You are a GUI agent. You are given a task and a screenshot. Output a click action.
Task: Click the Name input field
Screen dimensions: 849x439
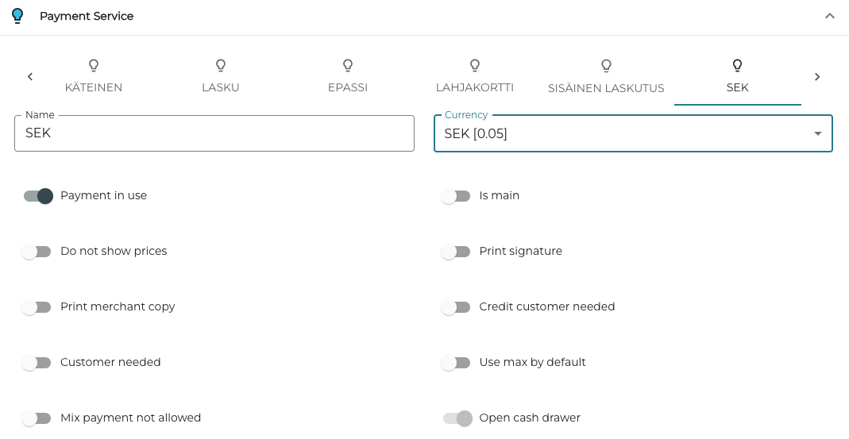(x=214, y=133)
